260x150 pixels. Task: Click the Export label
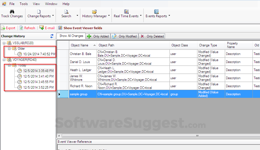click(x=11, y=28)
